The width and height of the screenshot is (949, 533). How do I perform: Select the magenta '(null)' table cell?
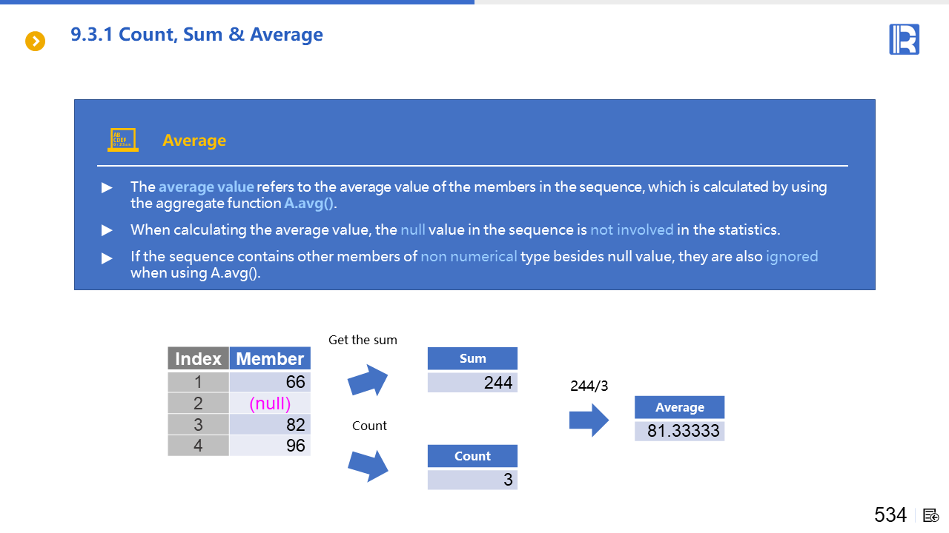[x=270, y=403]
